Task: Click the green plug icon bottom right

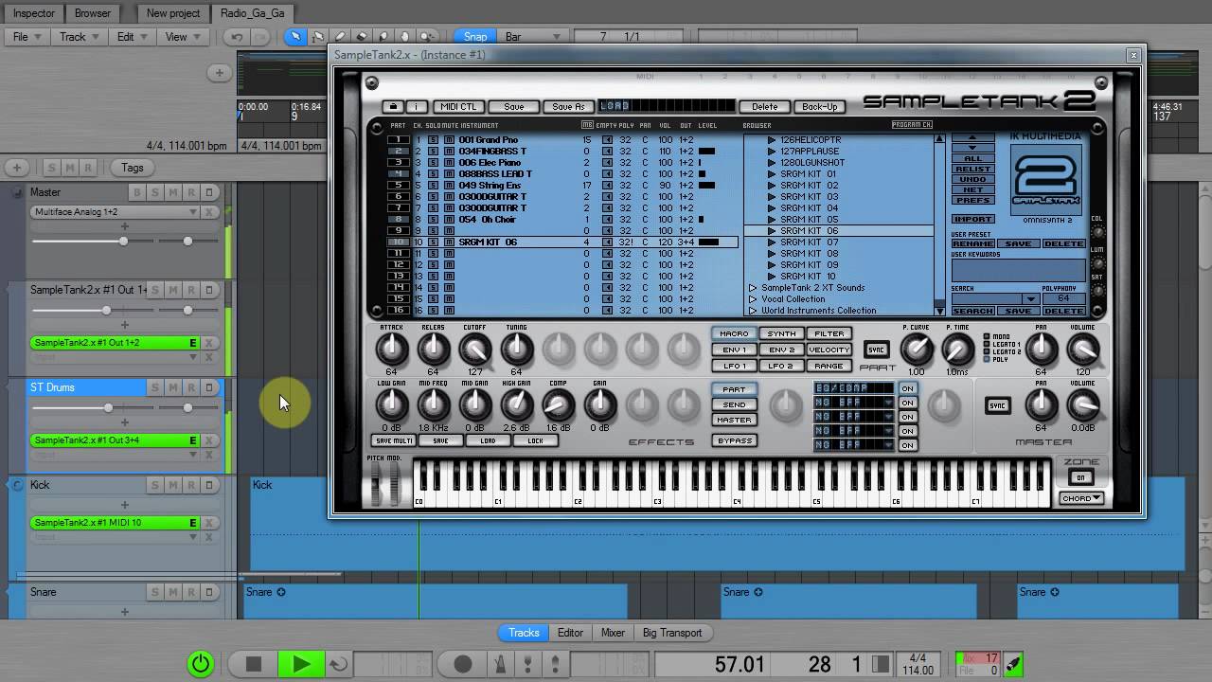Action: point(1014,664)
